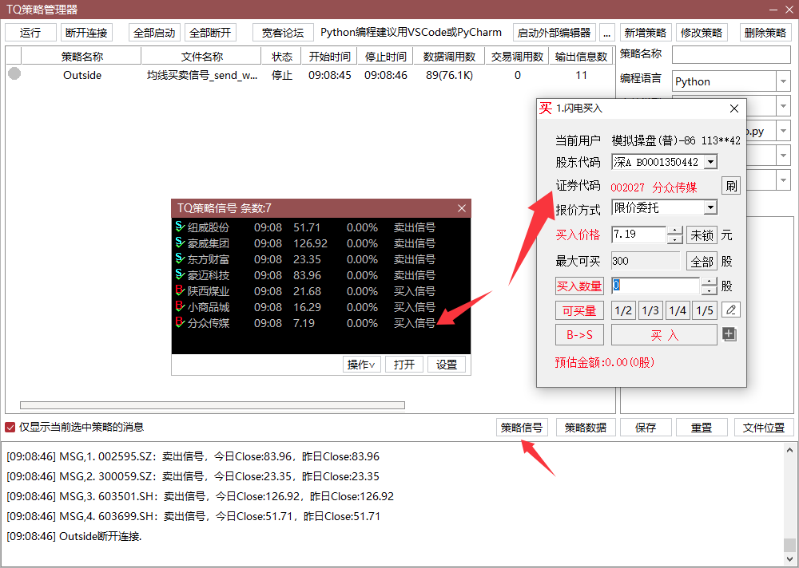This screenshot has height=568, width=799.
Task: Toggle 仅显示当前选中策略的消息 checkbox
Action: pyautogui.click(x=10, y=427)
